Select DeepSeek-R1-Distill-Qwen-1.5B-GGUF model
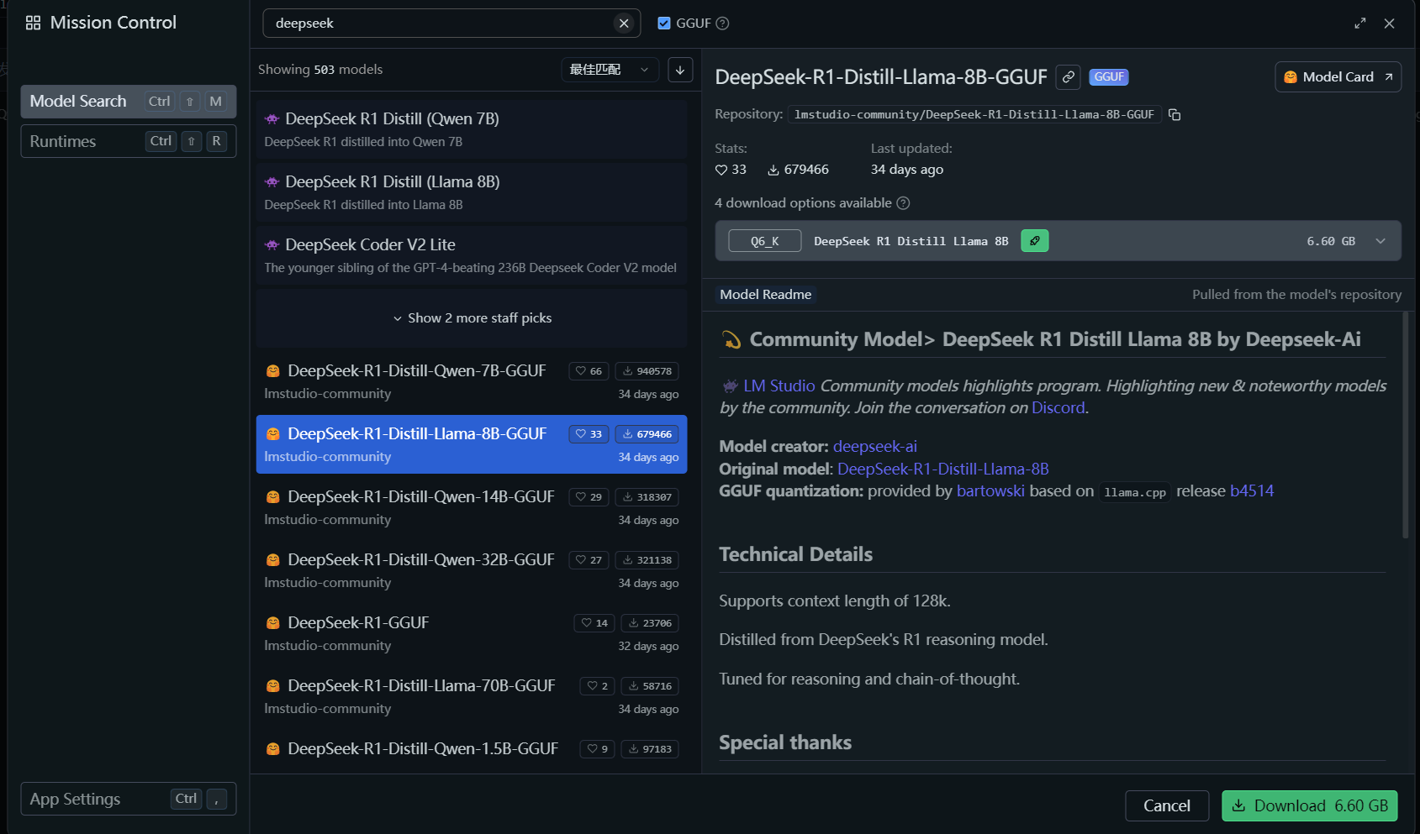 [472, 752]
